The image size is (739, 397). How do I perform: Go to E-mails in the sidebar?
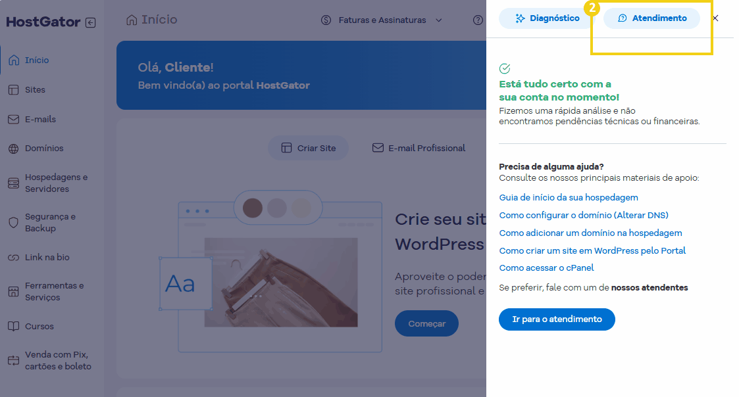click(x=40, y=120)
